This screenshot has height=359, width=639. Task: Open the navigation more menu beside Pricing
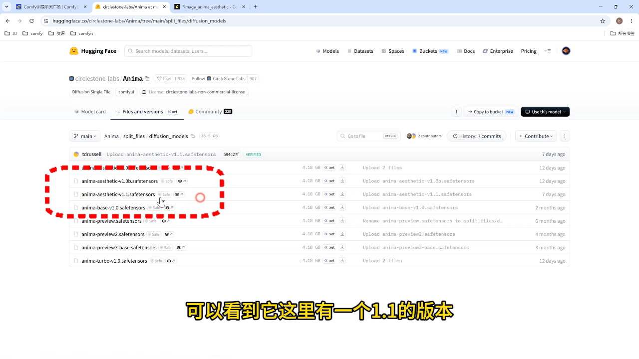point(548,51)
